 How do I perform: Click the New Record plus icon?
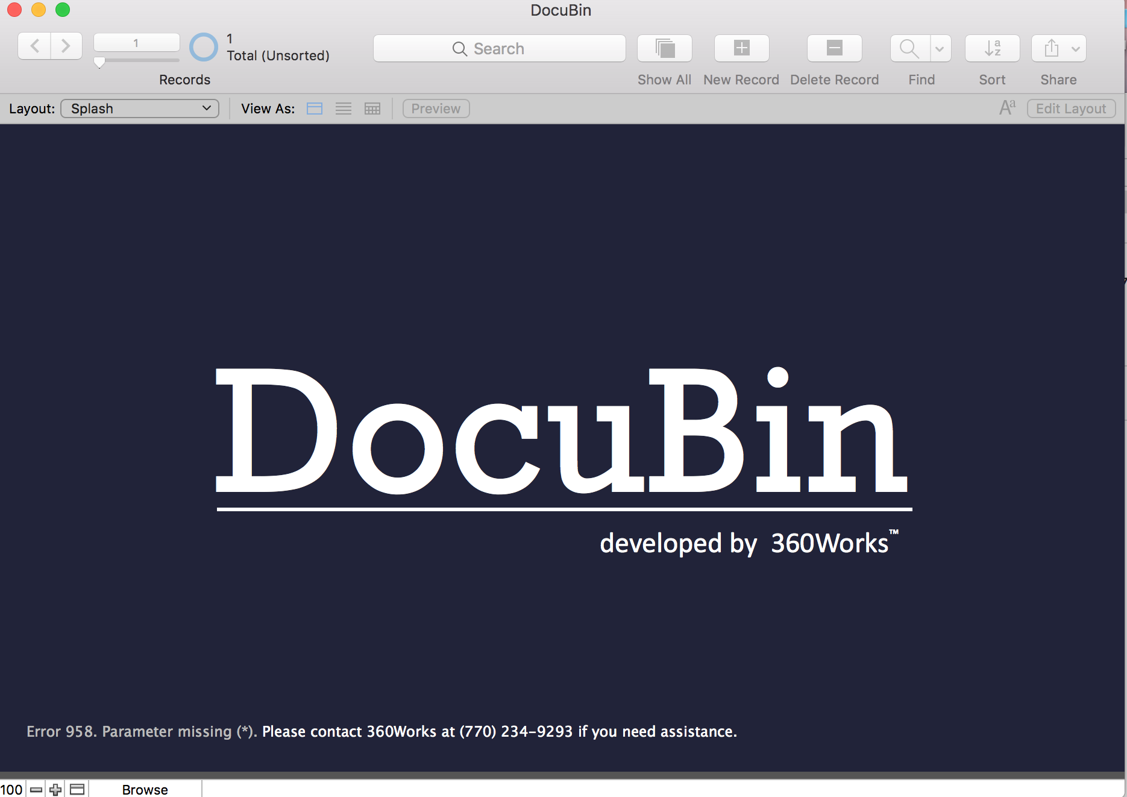[x=742, y=48]
